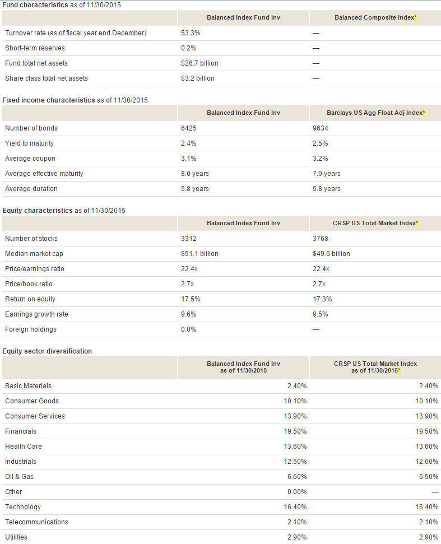Click the Earnings growth rate label

point(36,314)
